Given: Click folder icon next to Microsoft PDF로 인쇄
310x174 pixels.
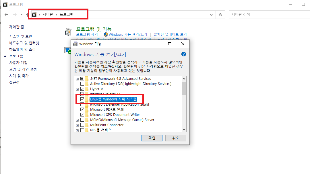Looking at the screenshot, I should point(87,109).
